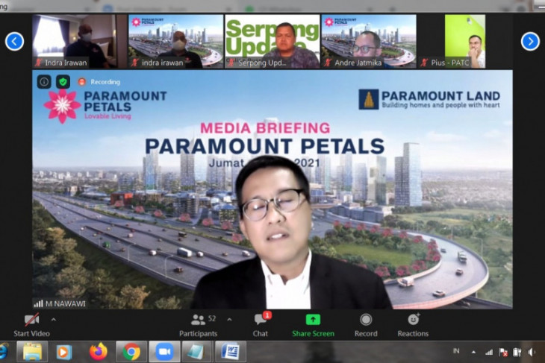This screenshot has height=363, width=545.
Task: Open the Participants panel
Action: [198, 325]
